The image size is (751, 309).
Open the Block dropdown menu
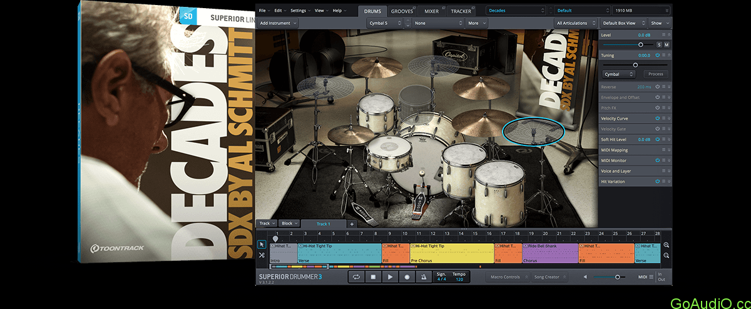[x=289, y=223]
